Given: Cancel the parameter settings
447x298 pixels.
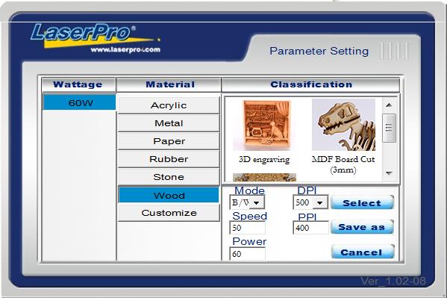Looking at the screenshot, I should (x=363, y=252).
